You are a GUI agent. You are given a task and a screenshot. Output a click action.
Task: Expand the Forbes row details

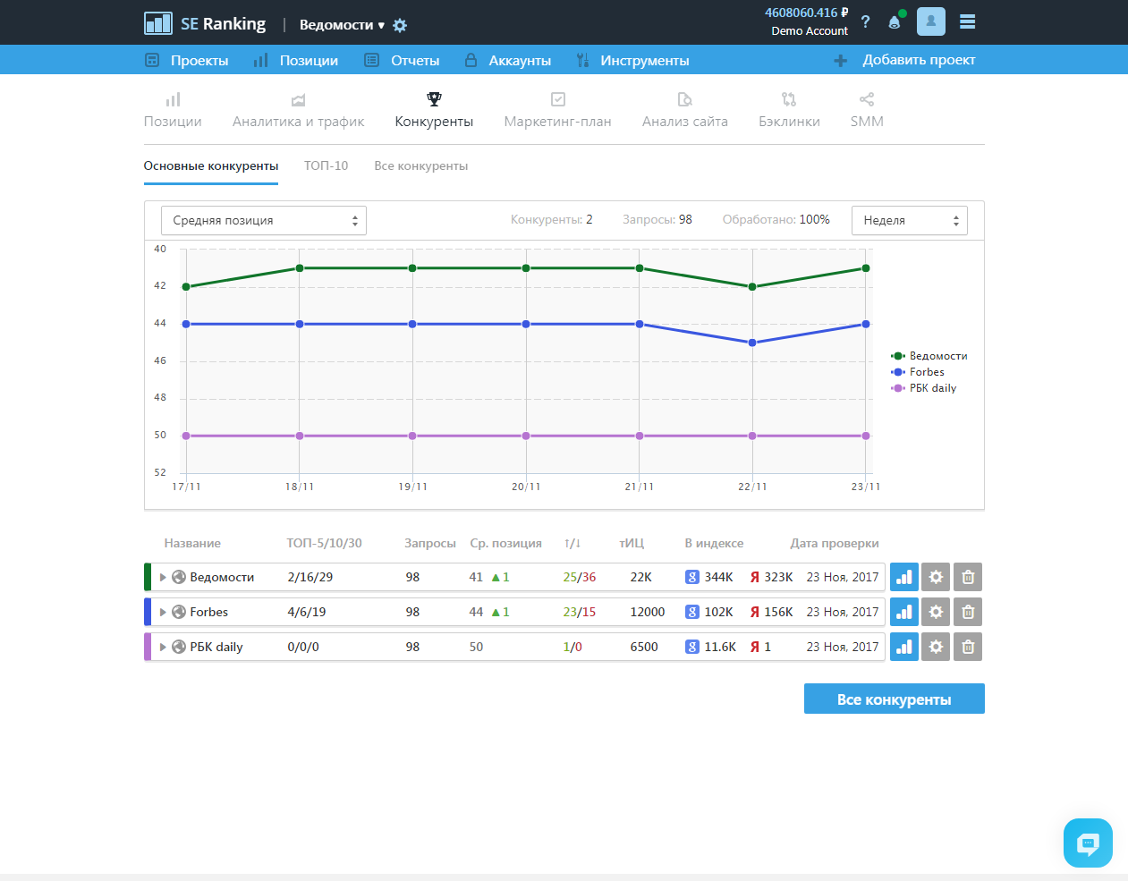[163, 612]
